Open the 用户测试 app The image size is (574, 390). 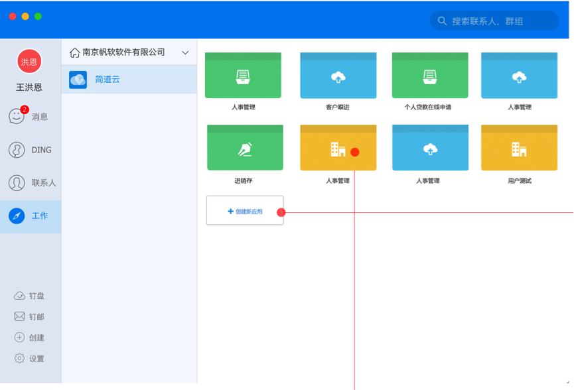520,147
